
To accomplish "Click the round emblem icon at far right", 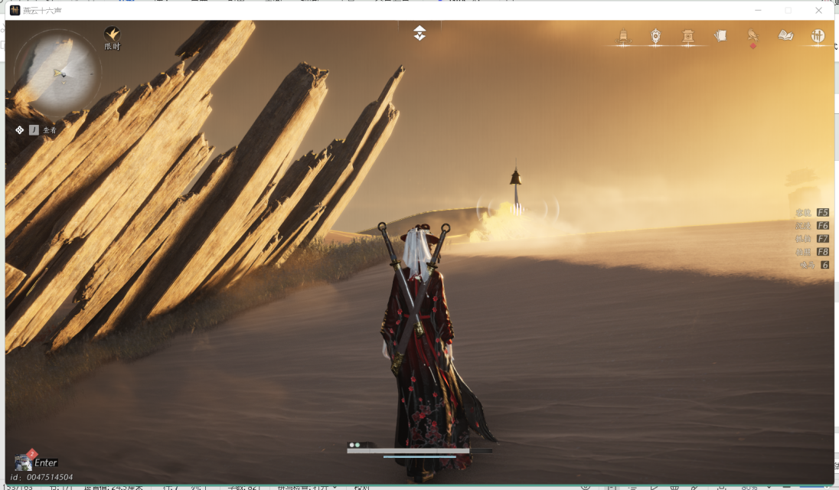I will tap(818, 36).
